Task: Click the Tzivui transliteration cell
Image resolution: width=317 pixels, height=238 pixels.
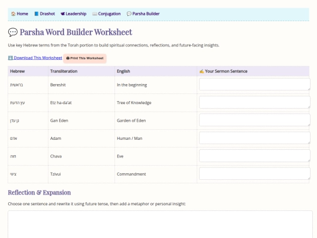Action: tap(82, 174)
